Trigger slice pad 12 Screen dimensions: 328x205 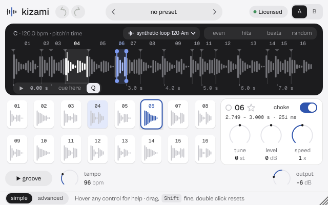click(98, 149)
